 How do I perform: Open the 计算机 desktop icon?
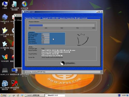(5, 5)
